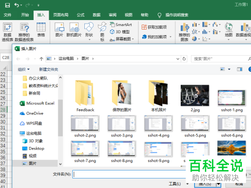Image resolution: width=251 pixels, height=188 pixels.
Task: Switch to the 公式 ribbon tab
Action: [80, 15]
